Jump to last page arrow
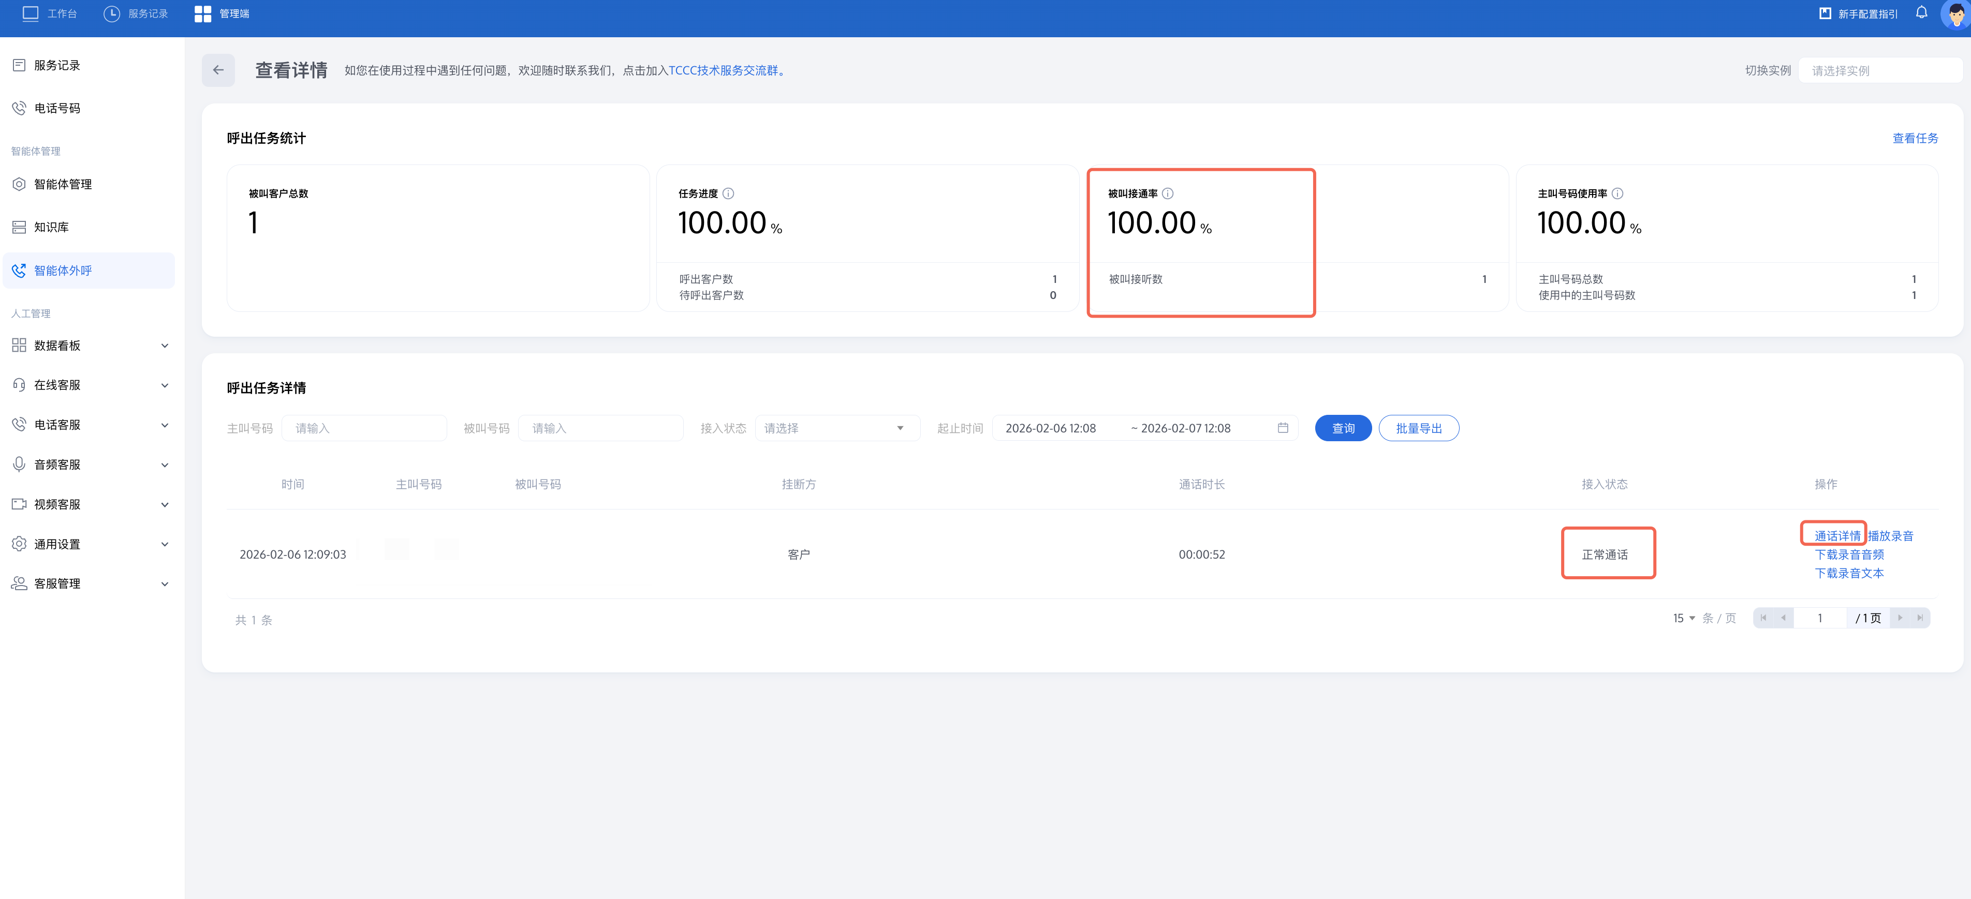1971x899 pixels. [x=1920, y=618]
